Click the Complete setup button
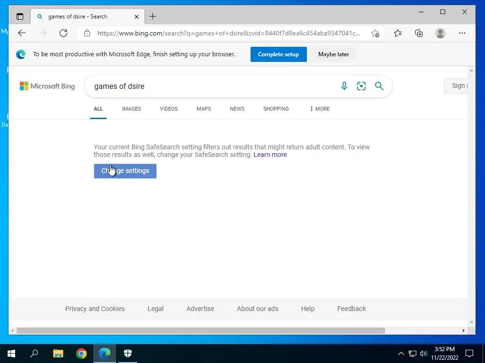 (278, 54)
